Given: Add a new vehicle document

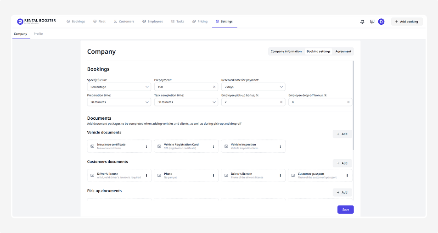Looking at the screenshot, I should (342, 134).
